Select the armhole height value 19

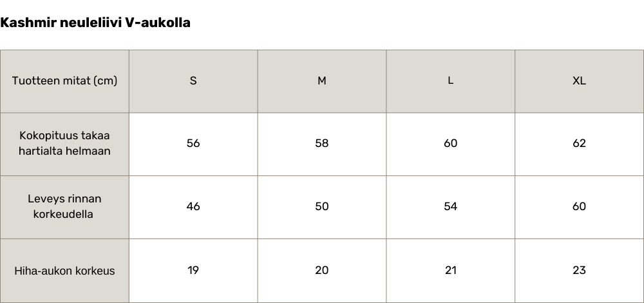pyautogui.click(x=193, y=270)
